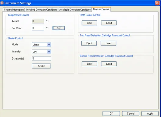Screen dimensions: 161x117
Task: Click the Plate Carrier Control group label
Action: tap(90, 15)
